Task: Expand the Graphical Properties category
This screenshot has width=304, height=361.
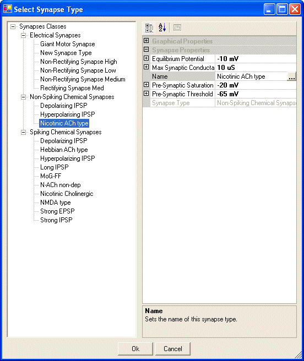Action: click(x=146, y=41)
